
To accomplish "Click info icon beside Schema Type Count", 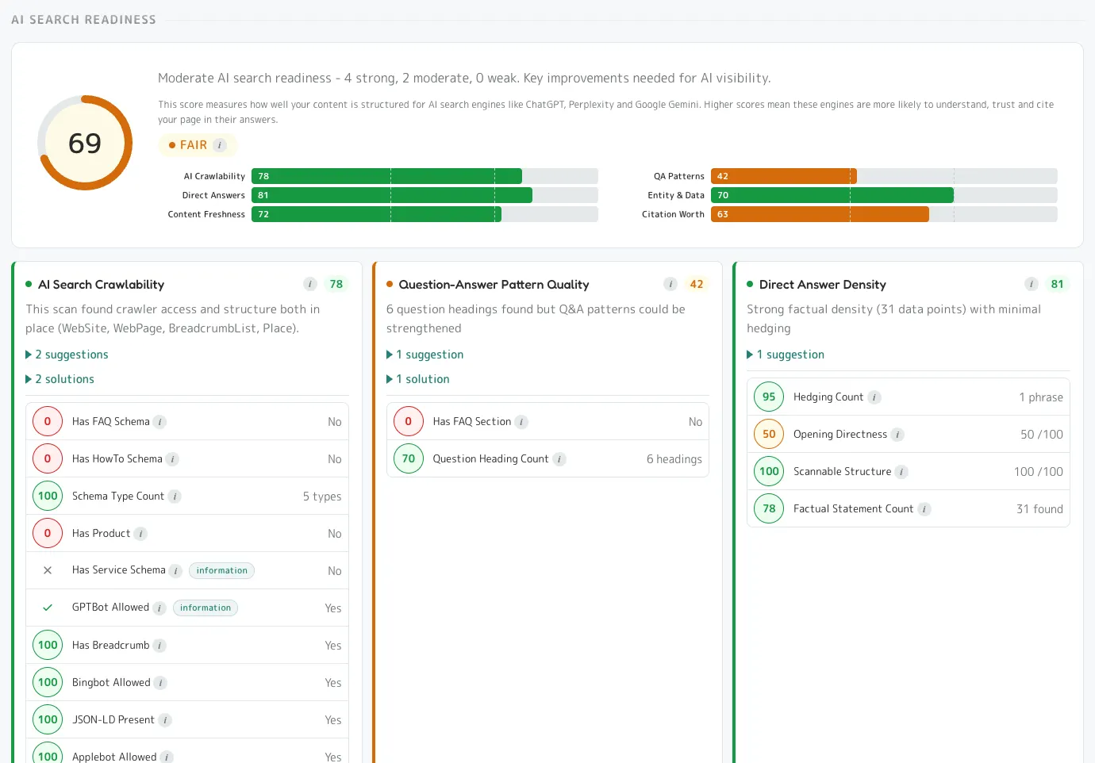I will coord(175,497).
